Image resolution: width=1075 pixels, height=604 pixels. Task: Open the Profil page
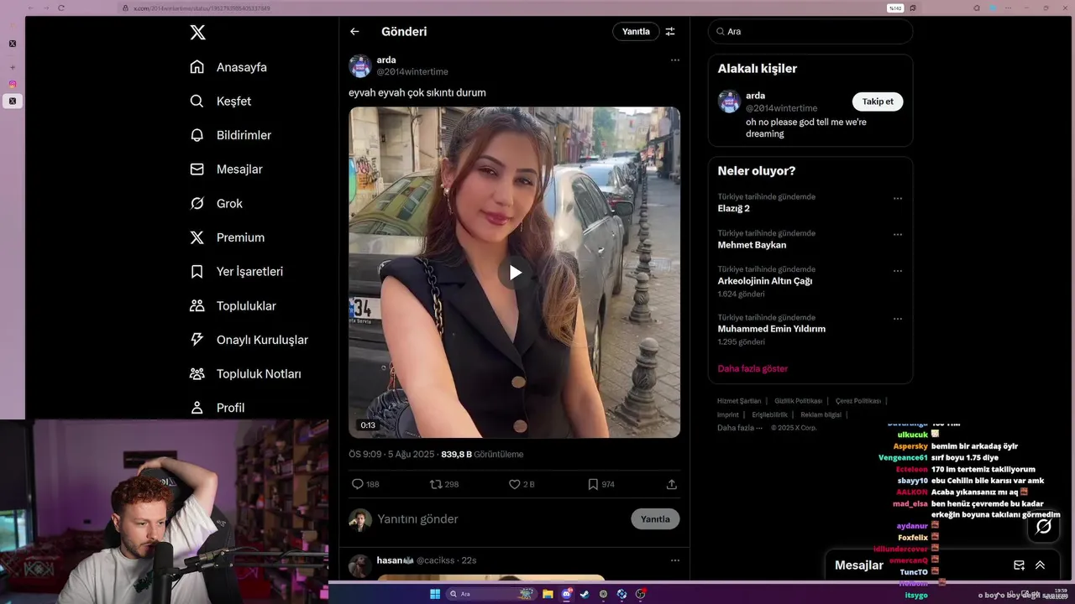pos(218,408)
